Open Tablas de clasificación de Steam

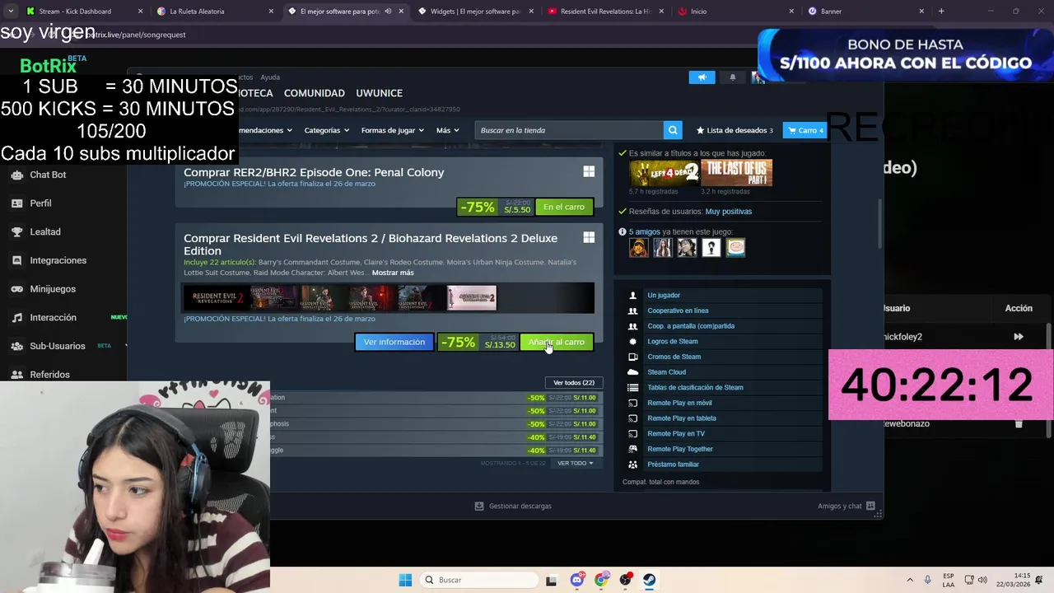[x=695, y=387]
